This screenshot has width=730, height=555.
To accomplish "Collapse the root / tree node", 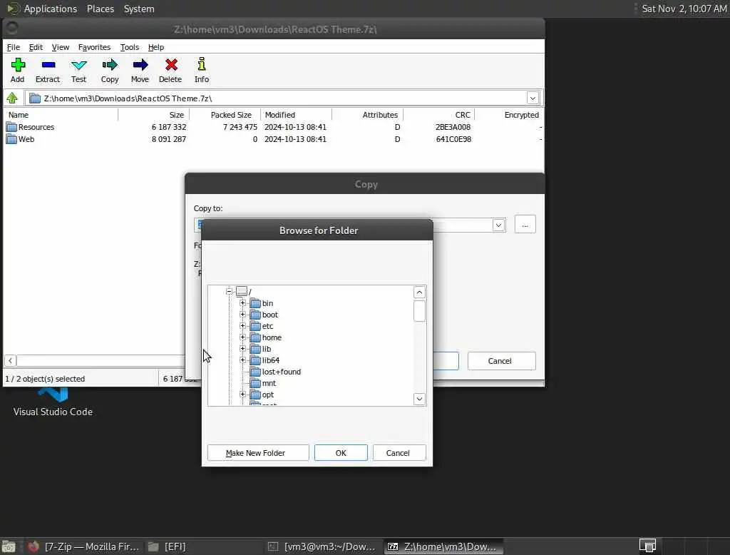I will [229, 291].
